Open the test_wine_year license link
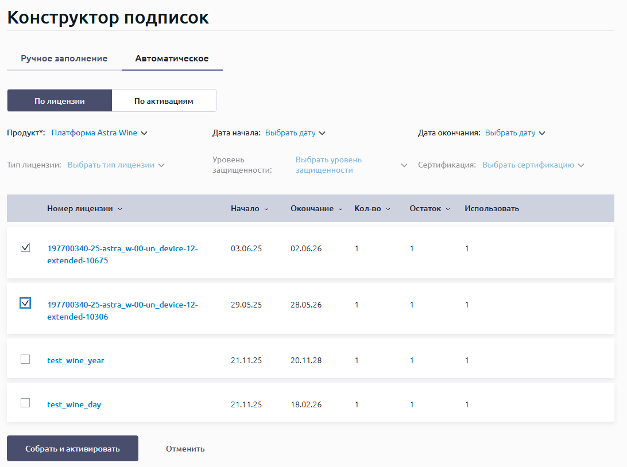The height and width of the screenshot is (467, 627). coord(76,360)
